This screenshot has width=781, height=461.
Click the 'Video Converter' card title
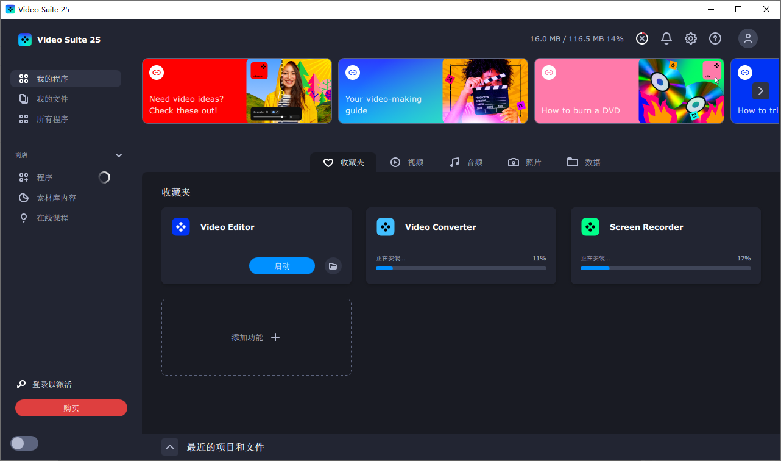point(440,227)
